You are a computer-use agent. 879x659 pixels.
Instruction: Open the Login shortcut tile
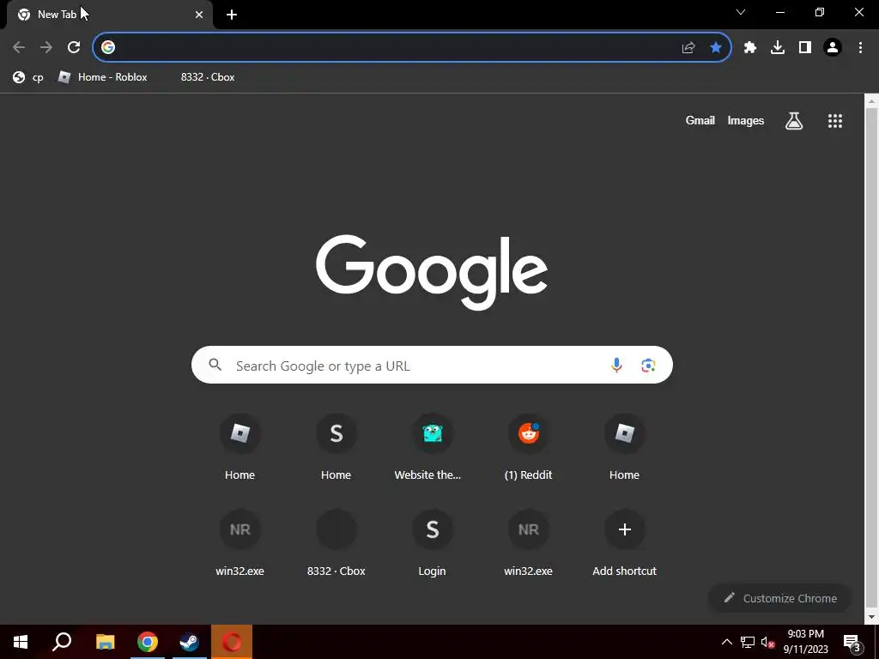pos(433,543)
